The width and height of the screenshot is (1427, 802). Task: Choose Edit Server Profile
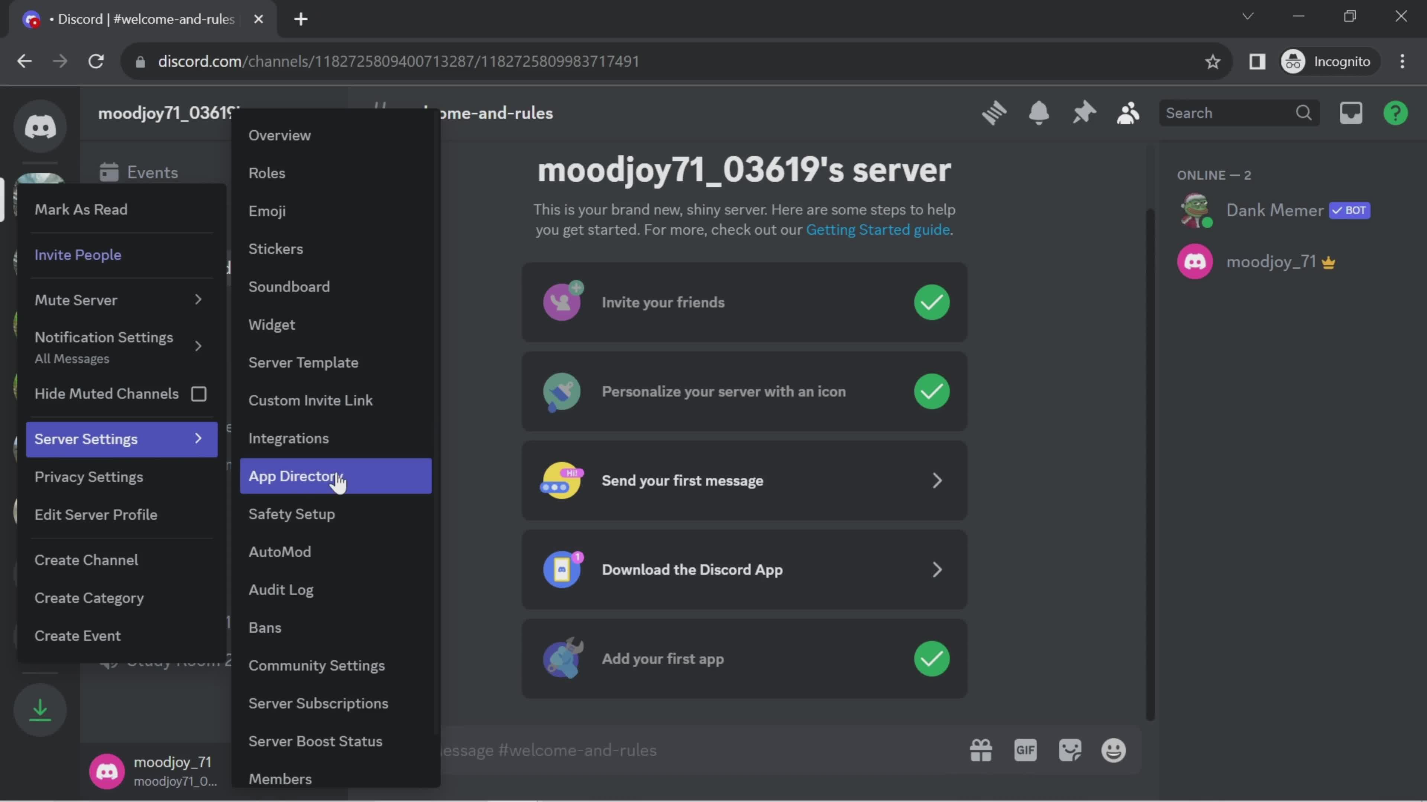pyautogui.click(x=122, y=514)
